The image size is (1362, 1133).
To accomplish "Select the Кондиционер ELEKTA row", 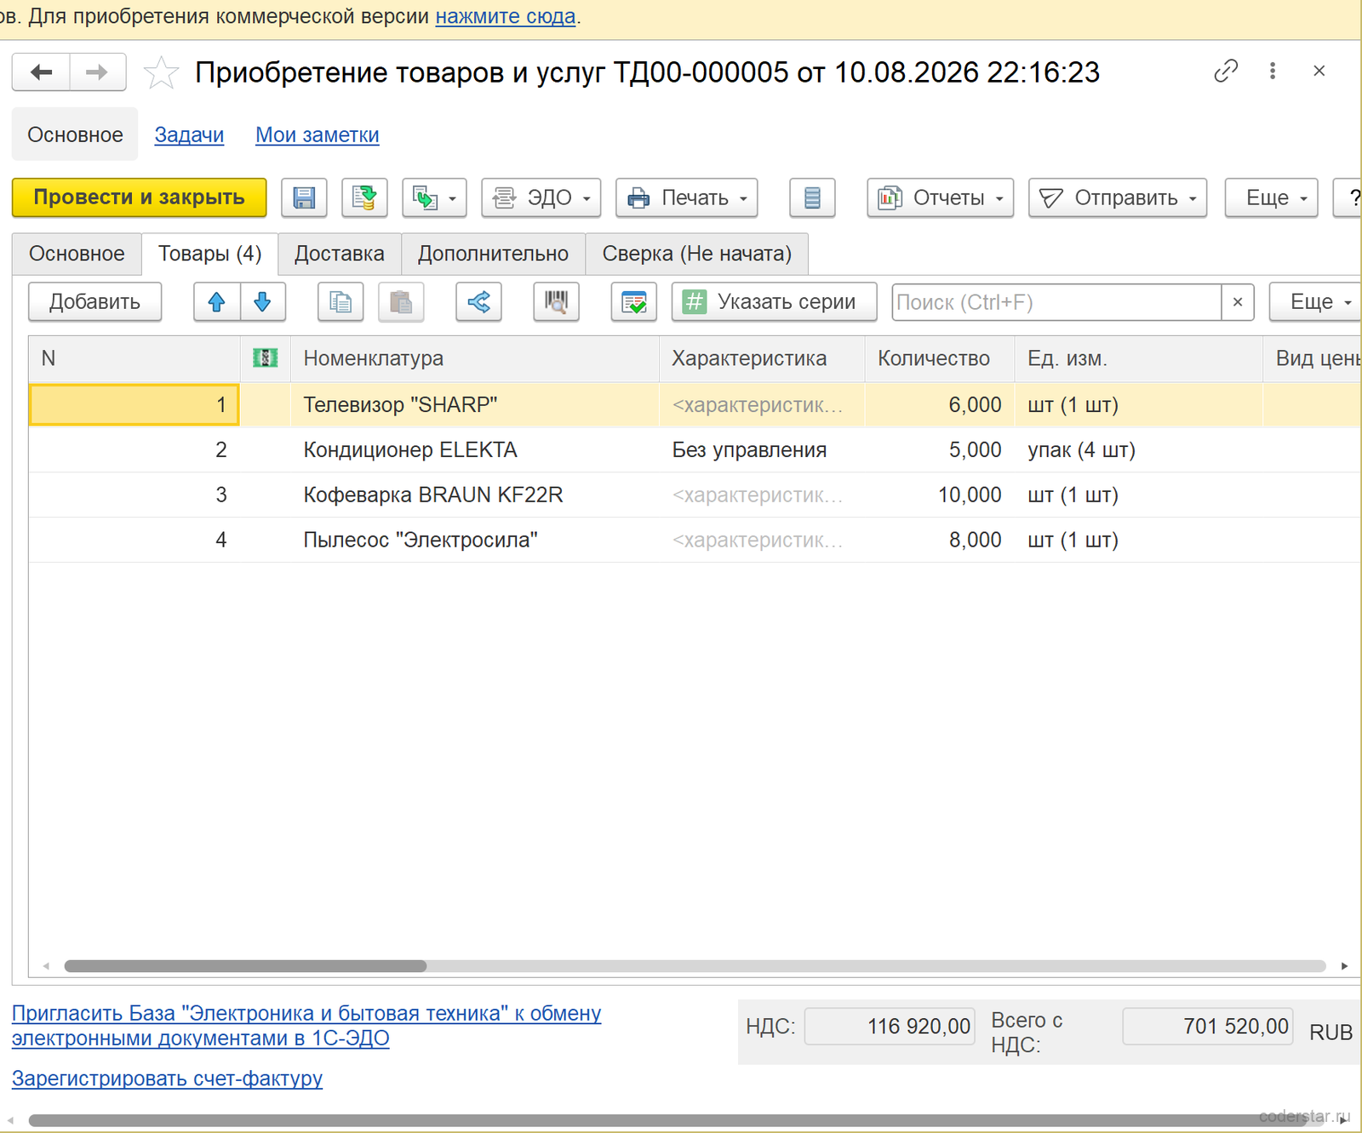I will coord(695,449).
